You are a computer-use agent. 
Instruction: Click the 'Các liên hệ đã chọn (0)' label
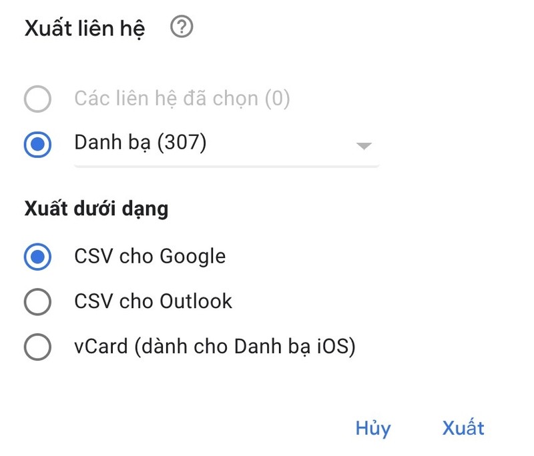[x=182, y=99]
